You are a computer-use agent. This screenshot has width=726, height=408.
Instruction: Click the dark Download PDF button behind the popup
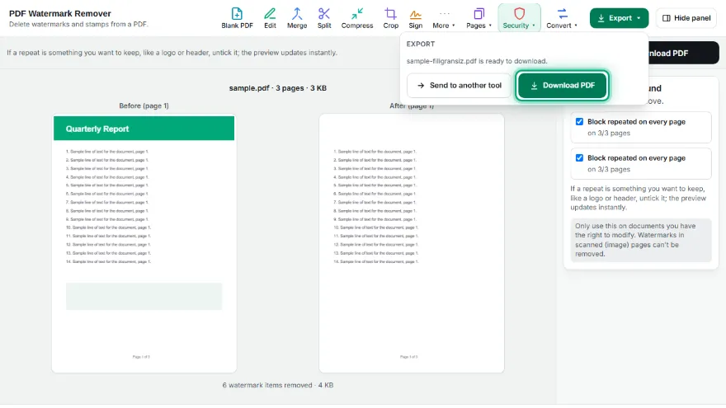tap(683, 54)
